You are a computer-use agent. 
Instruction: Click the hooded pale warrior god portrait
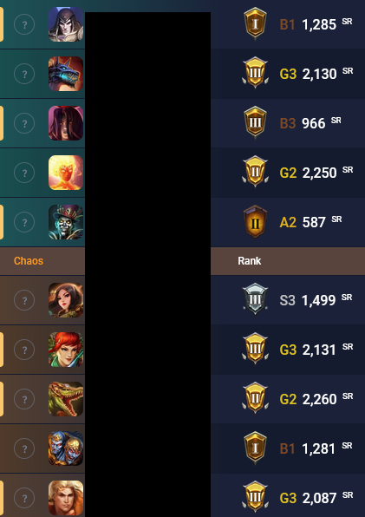click(x=66, y=24)
